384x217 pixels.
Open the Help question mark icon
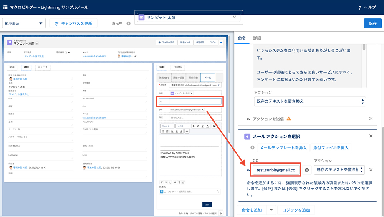tap(359, 8)
